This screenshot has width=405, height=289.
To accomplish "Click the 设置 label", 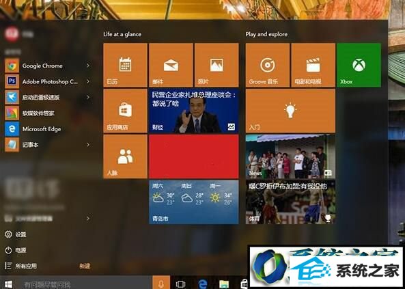I will 20,234.
